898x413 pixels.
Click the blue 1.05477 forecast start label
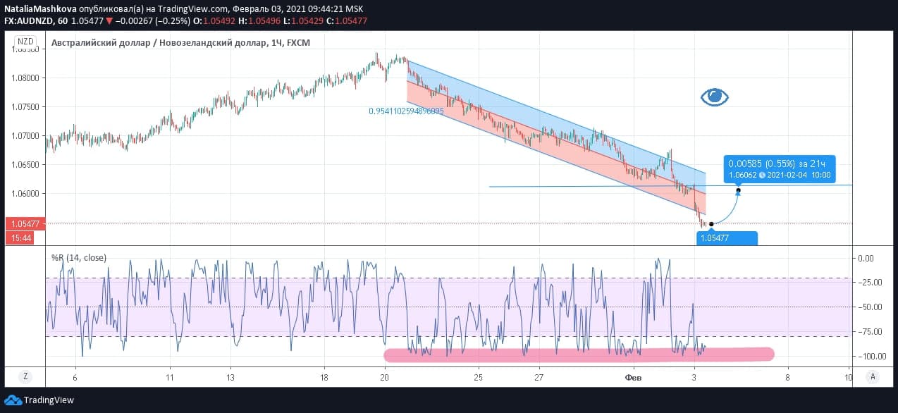coord(727,238)
